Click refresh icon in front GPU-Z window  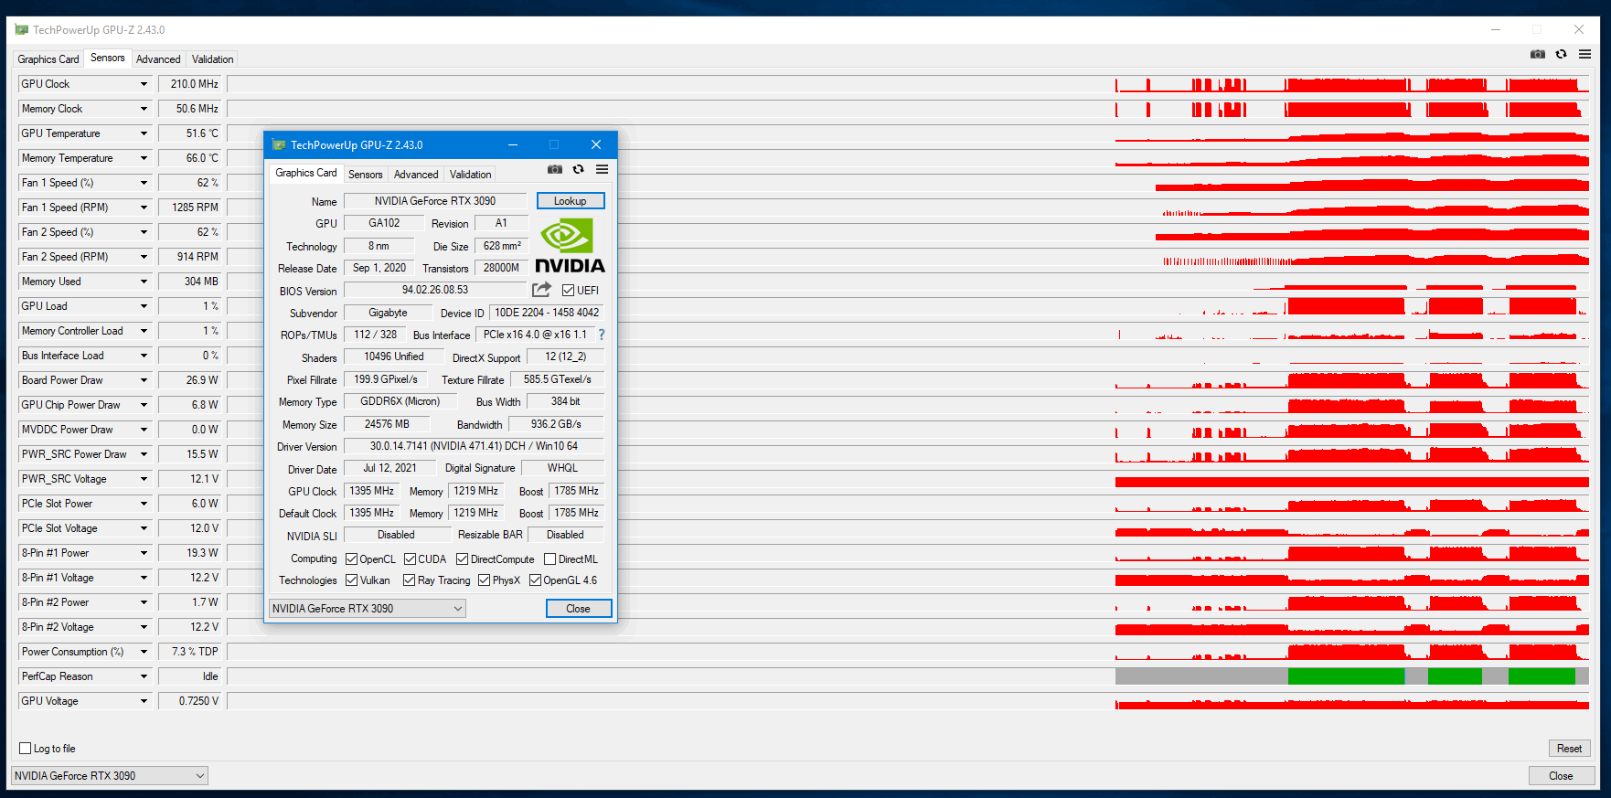coord(578,169)
